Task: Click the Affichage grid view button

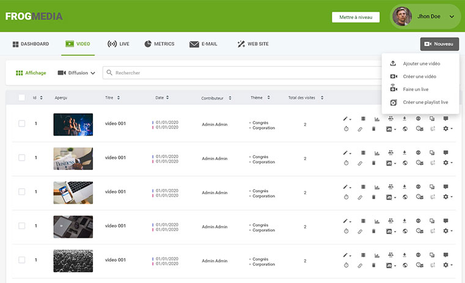Action: 31,73
